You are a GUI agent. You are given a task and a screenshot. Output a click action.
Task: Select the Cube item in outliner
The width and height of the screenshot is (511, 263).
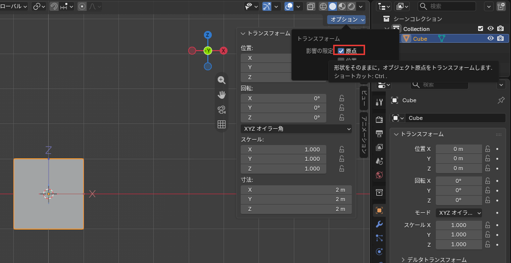point(420,39)
